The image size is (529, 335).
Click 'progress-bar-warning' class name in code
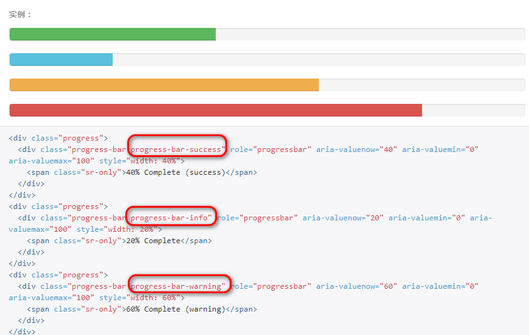pos(175,286)
